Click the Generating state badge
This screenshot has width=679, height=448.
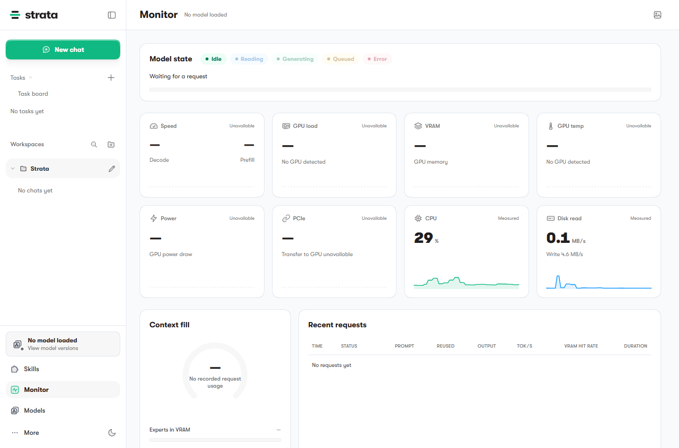point(295,59)
